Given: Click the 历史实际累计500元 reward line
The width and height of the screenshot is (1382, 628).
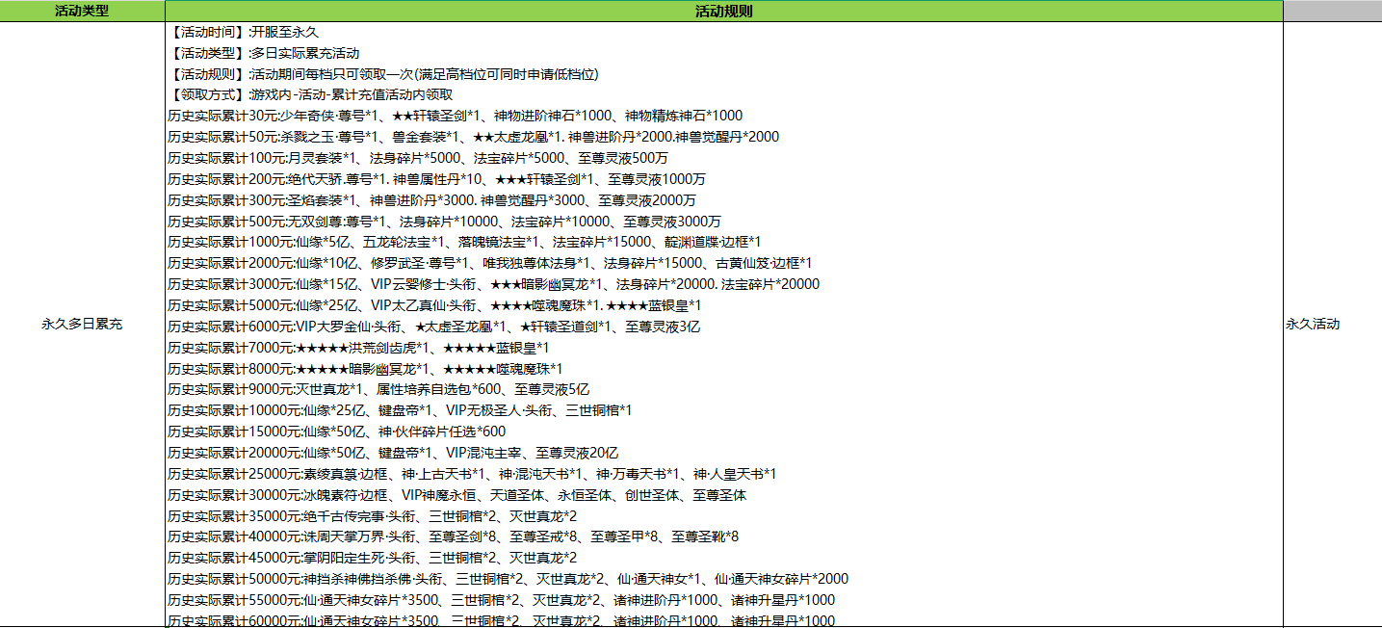Looking at the screenshot, I should tap(444, 222).
